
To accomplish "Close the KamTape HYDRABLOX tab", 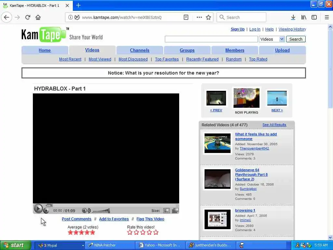I will [x=67, y=6].
